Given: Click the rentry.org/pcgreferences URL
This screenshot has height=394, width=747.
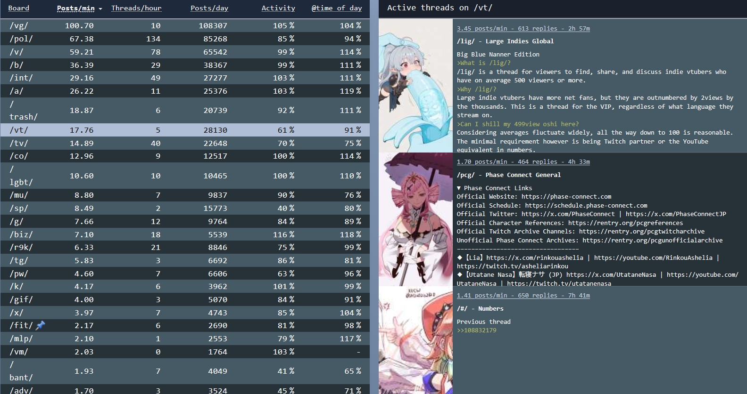Looking at the screenshot, I should pyautogui.click(x=625, y=223).
